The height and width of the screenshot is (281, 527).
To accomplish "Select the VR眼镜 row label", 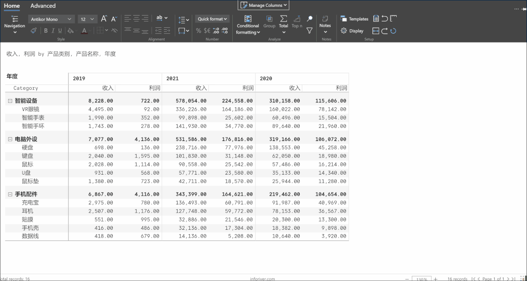I will click(31, 109).
